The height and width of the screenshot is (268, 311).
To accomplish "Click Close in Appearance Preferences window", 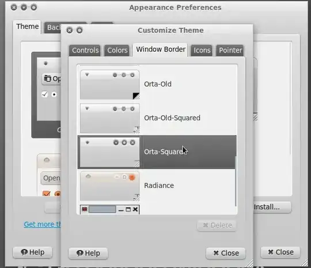I will click(x=280, y=252).
